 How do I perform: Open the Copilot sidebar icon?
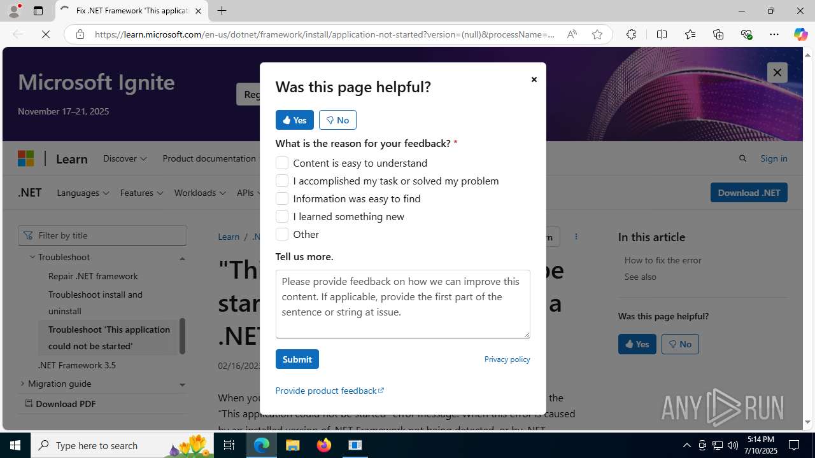(x=800, y=34)
